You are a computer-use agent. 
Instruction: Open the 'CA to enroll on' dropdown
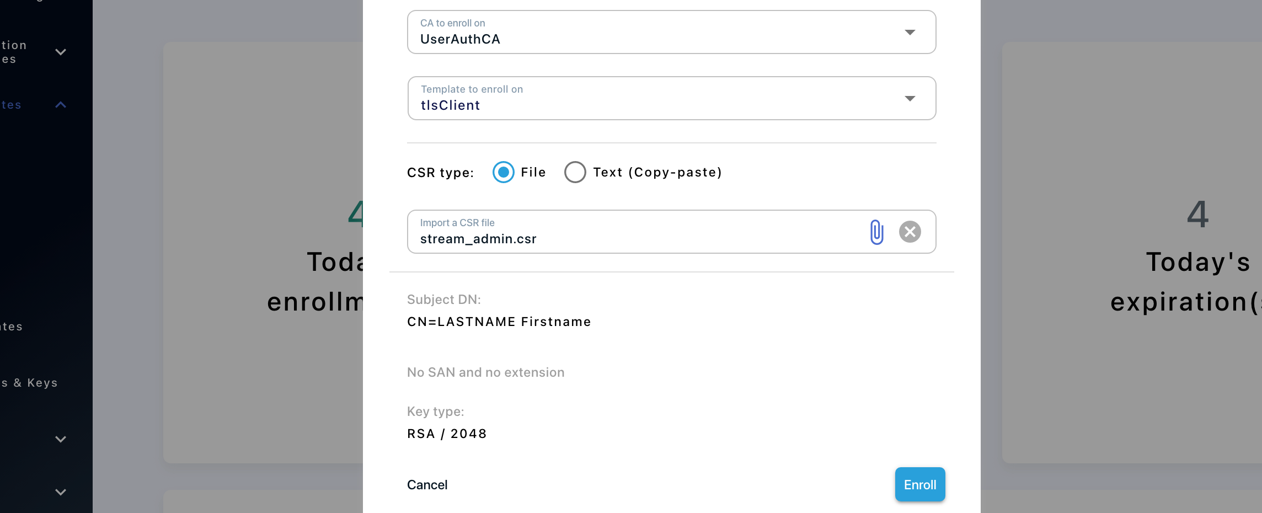point(911,32)
